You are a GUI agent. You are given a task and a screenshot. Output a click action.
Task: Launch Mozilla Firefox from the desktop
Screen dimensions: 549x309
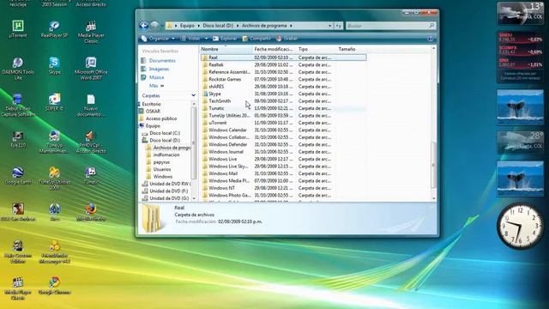(x=91, y=212)
